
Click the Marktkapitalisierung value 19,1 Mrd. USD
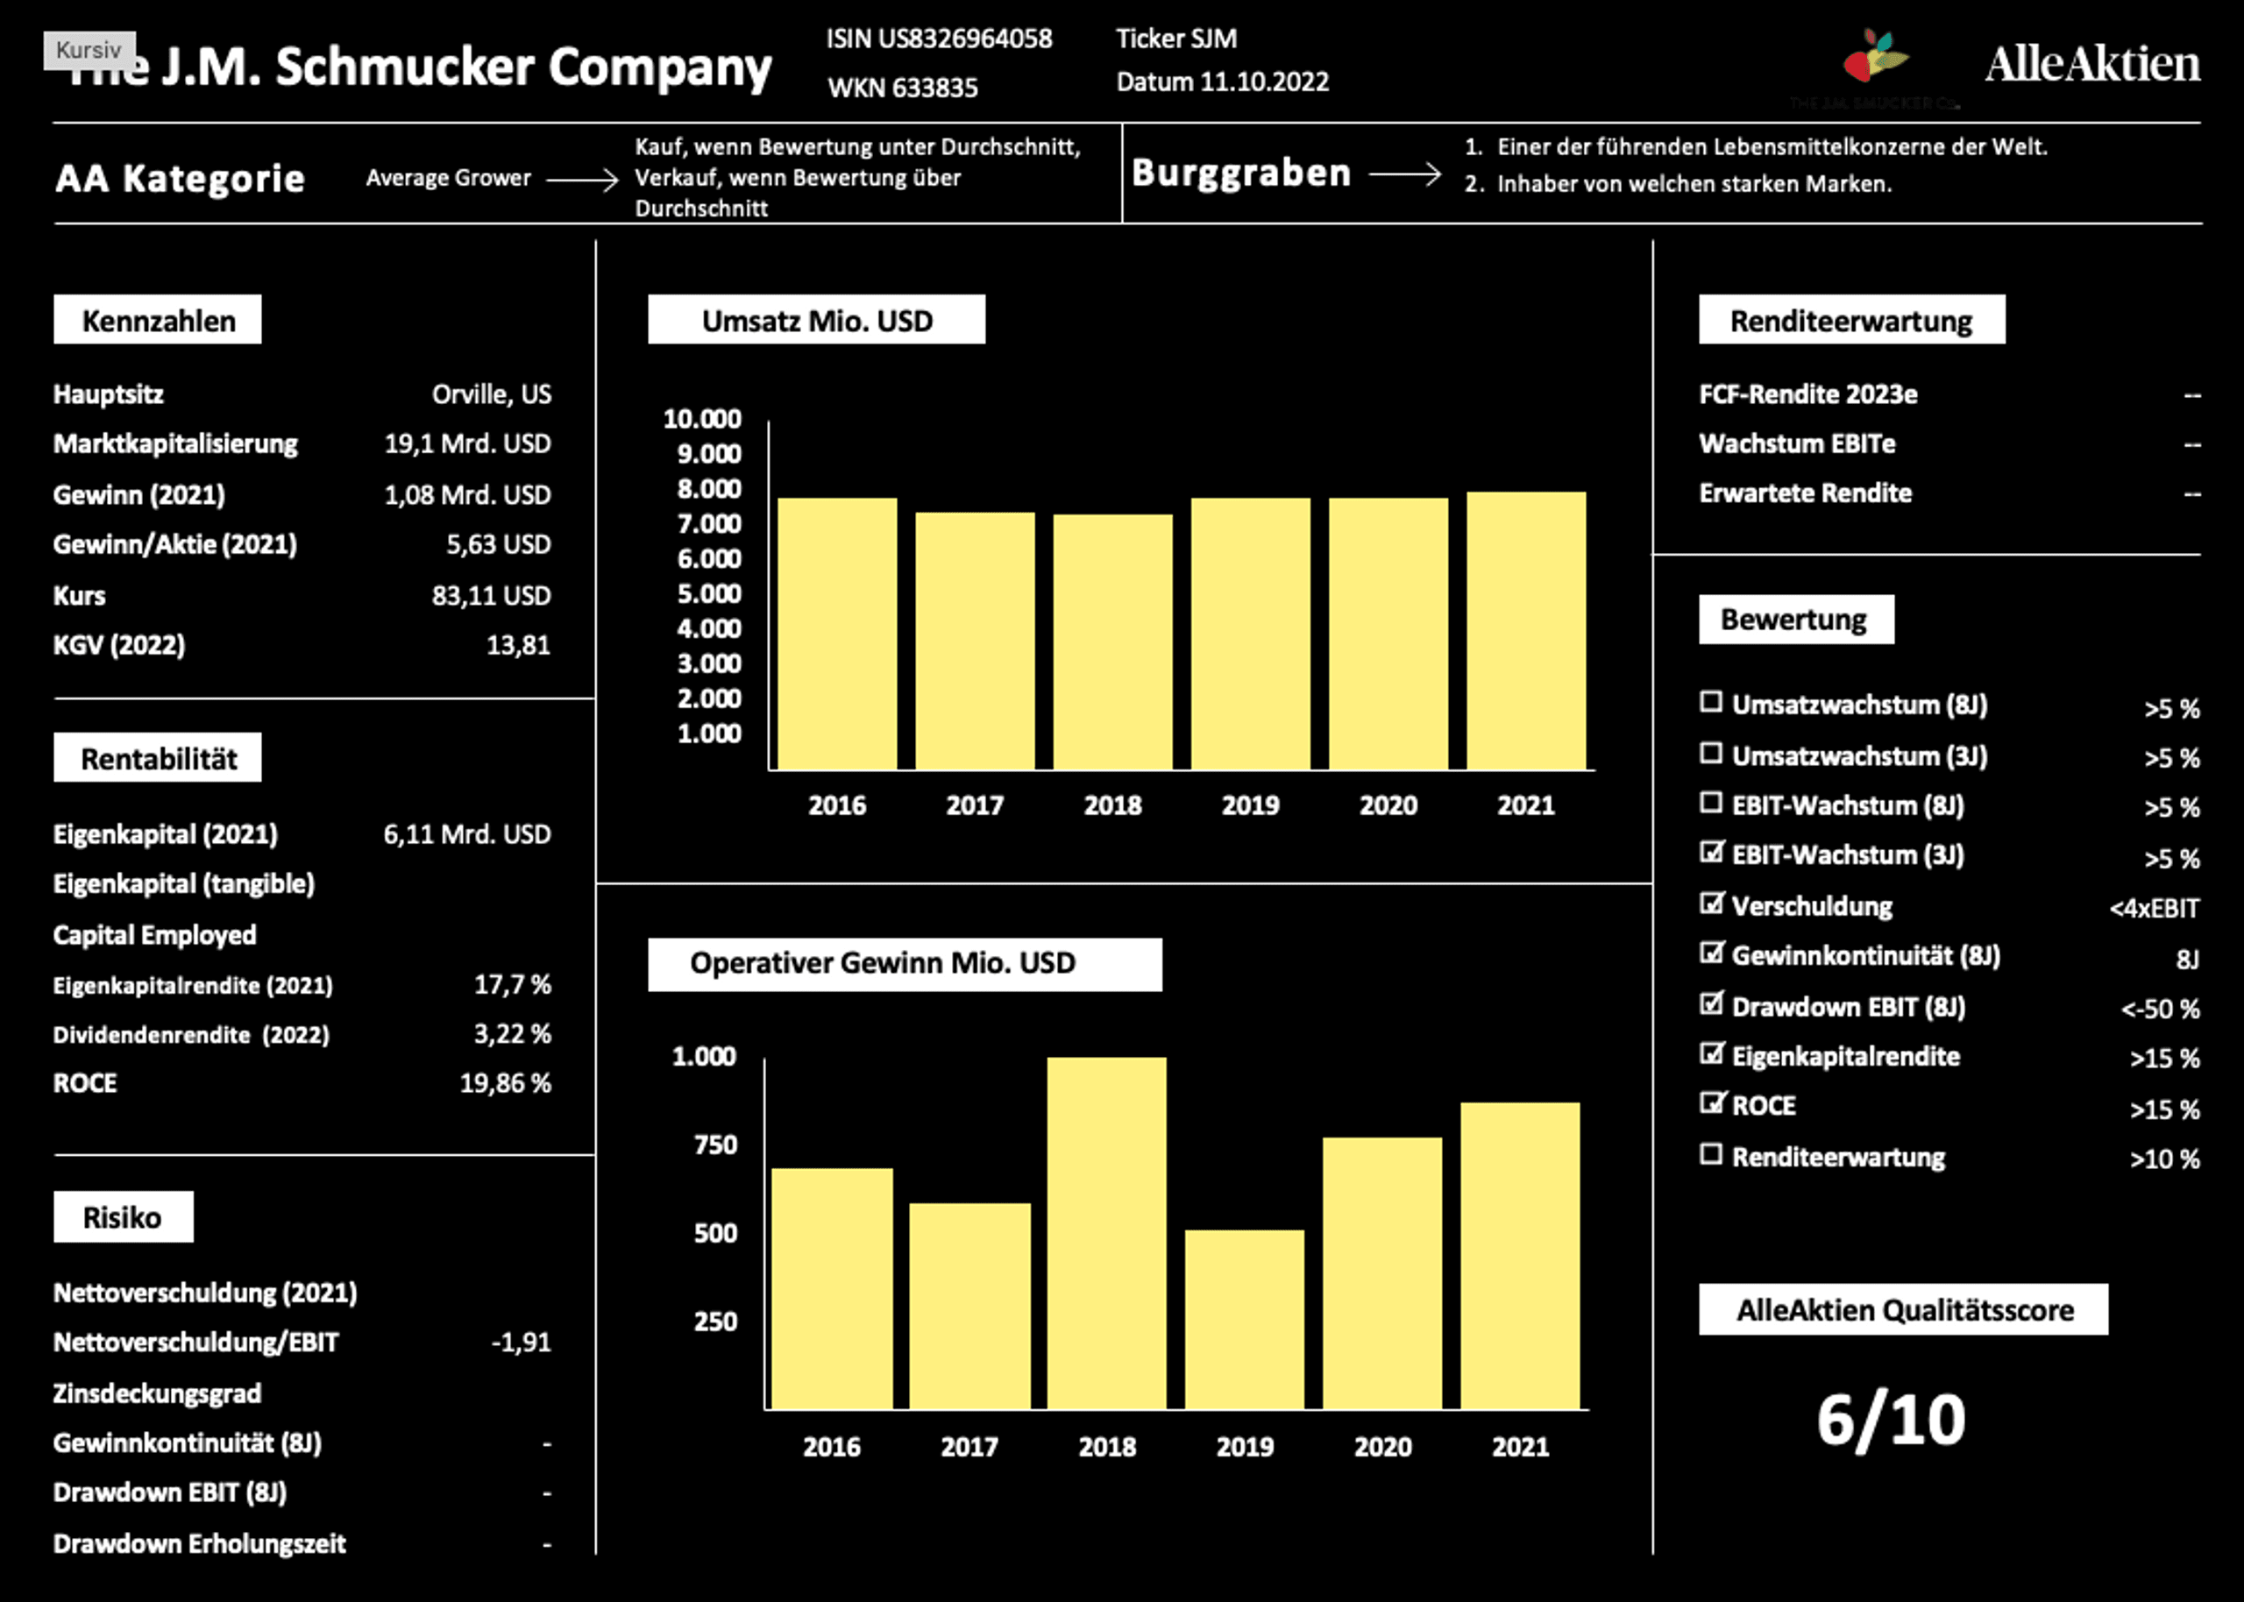point(467,444)
